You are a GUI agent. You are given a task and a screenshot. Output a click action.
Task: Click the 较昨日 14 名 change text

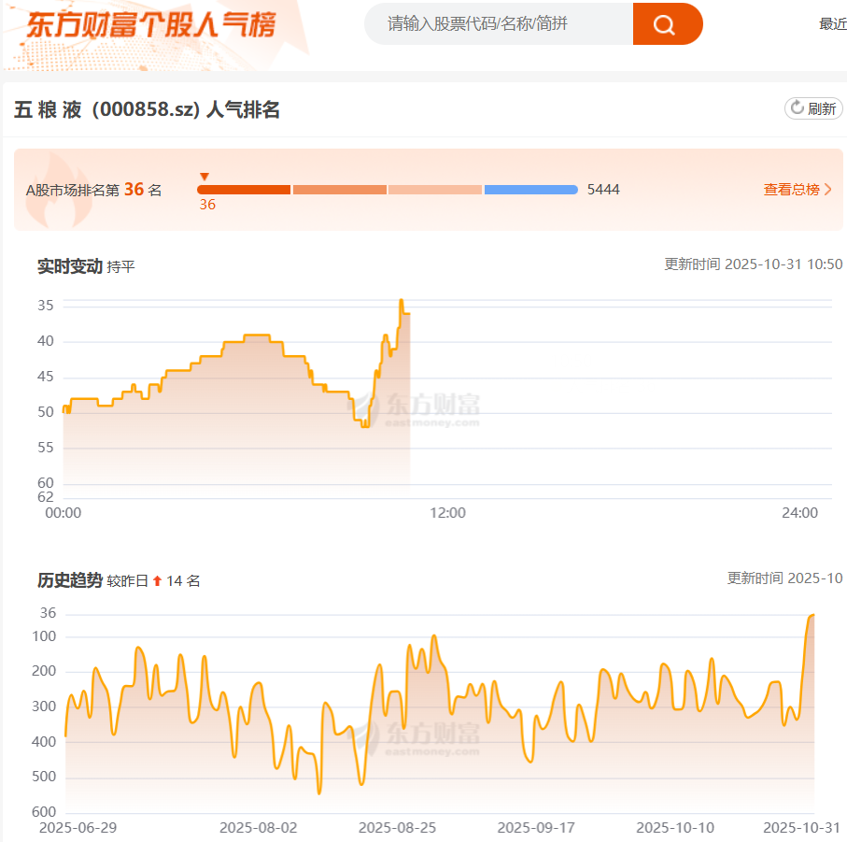[x=153, y=581]
